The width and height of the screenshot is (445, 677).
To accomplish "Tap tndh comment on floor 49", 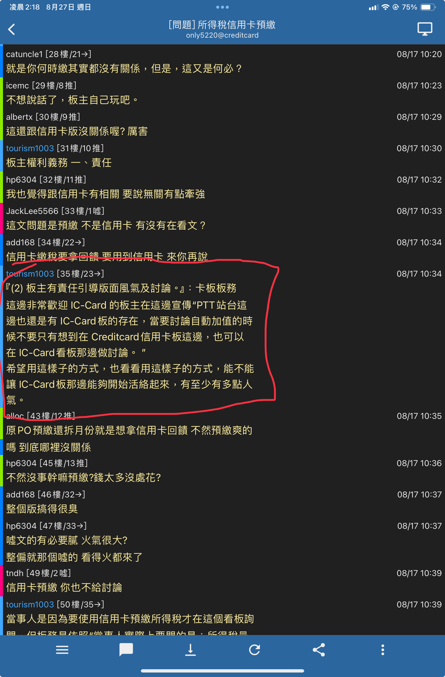I will click(x=222, y=580).
